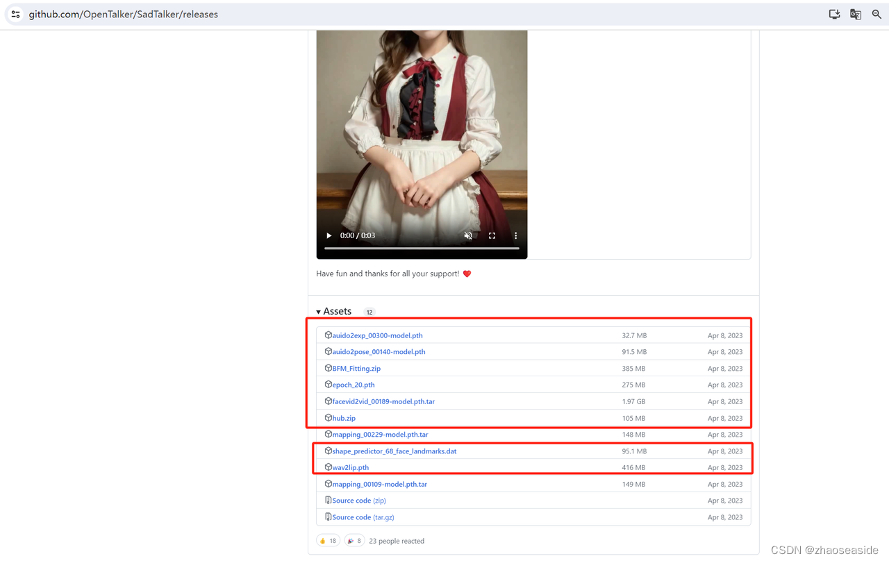Screen dimensions: 889x561
Task: Download Source code (zip)
Action: pos(359,501)
